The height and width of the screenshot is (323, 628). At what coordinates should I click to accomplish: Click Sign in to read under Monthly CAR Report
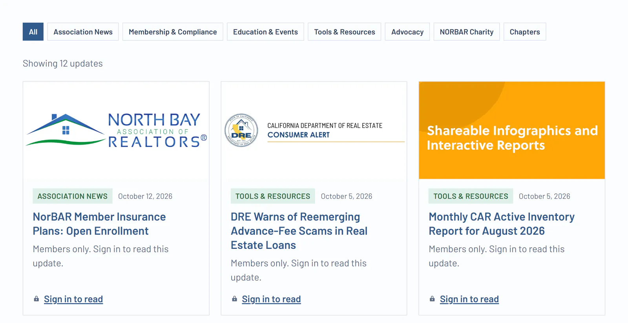tap(469, 299)
